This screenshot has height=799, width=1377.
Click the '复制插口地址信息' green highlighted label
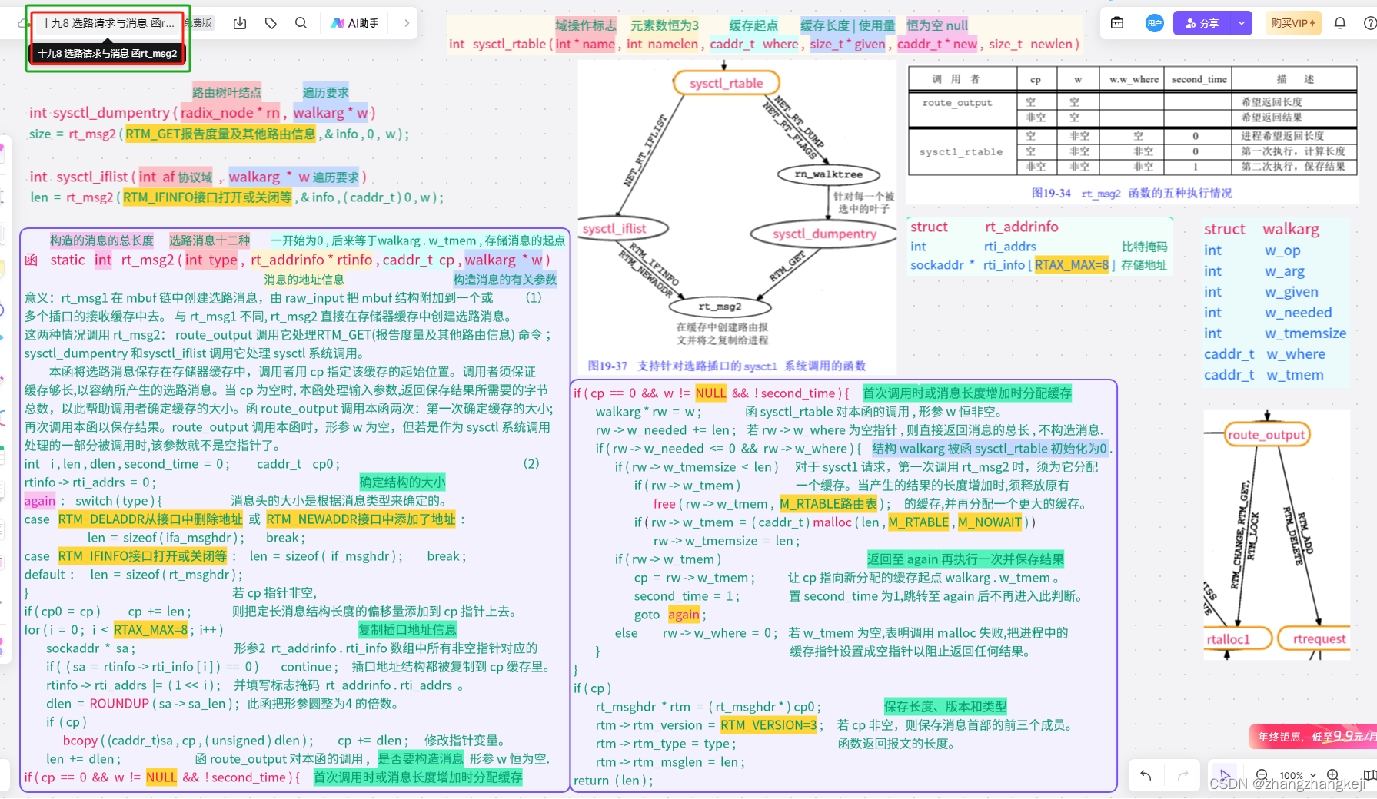pyautogui.click(x=407, y=630)
